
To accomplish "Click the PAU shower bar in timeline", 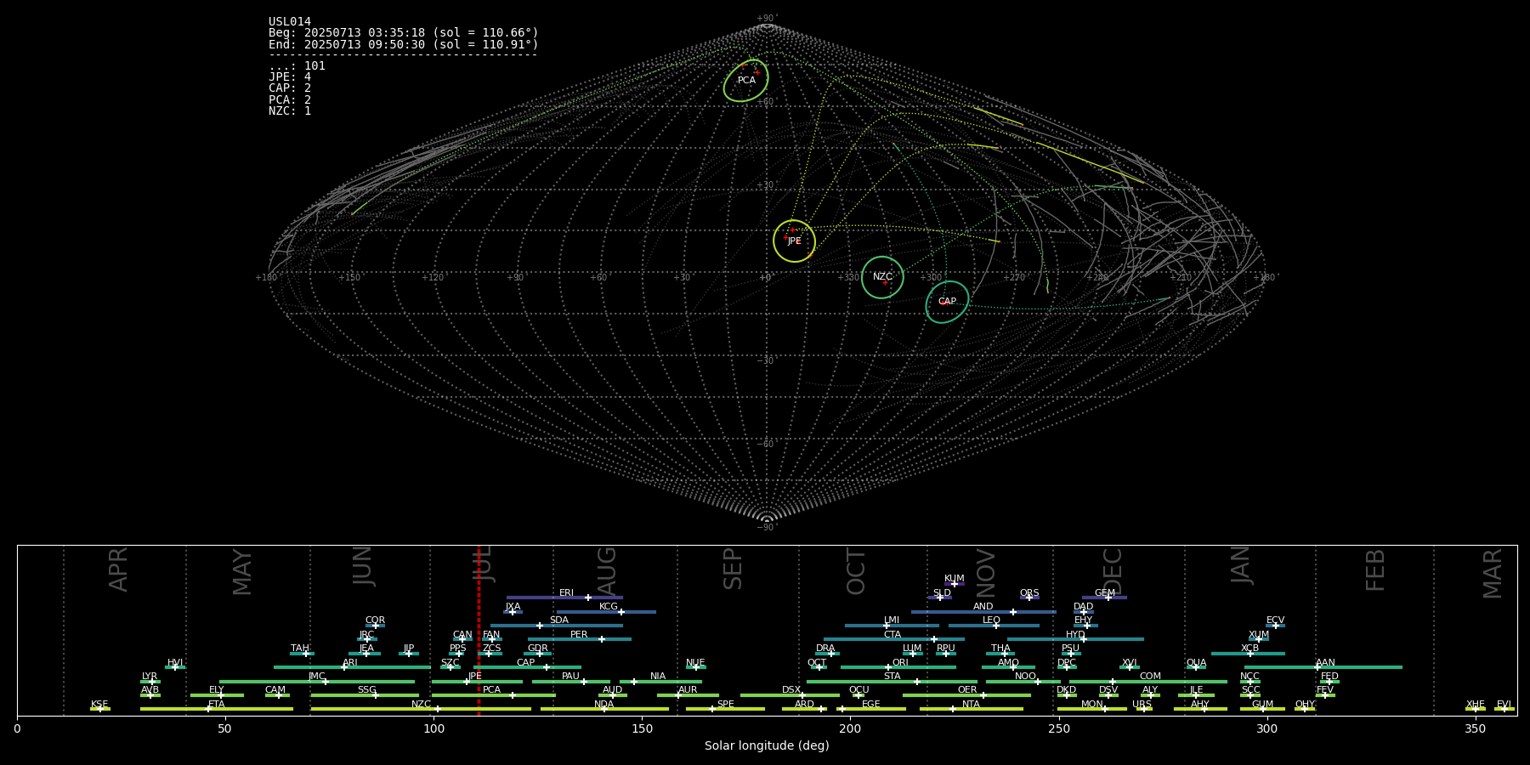I will point(570,681).
